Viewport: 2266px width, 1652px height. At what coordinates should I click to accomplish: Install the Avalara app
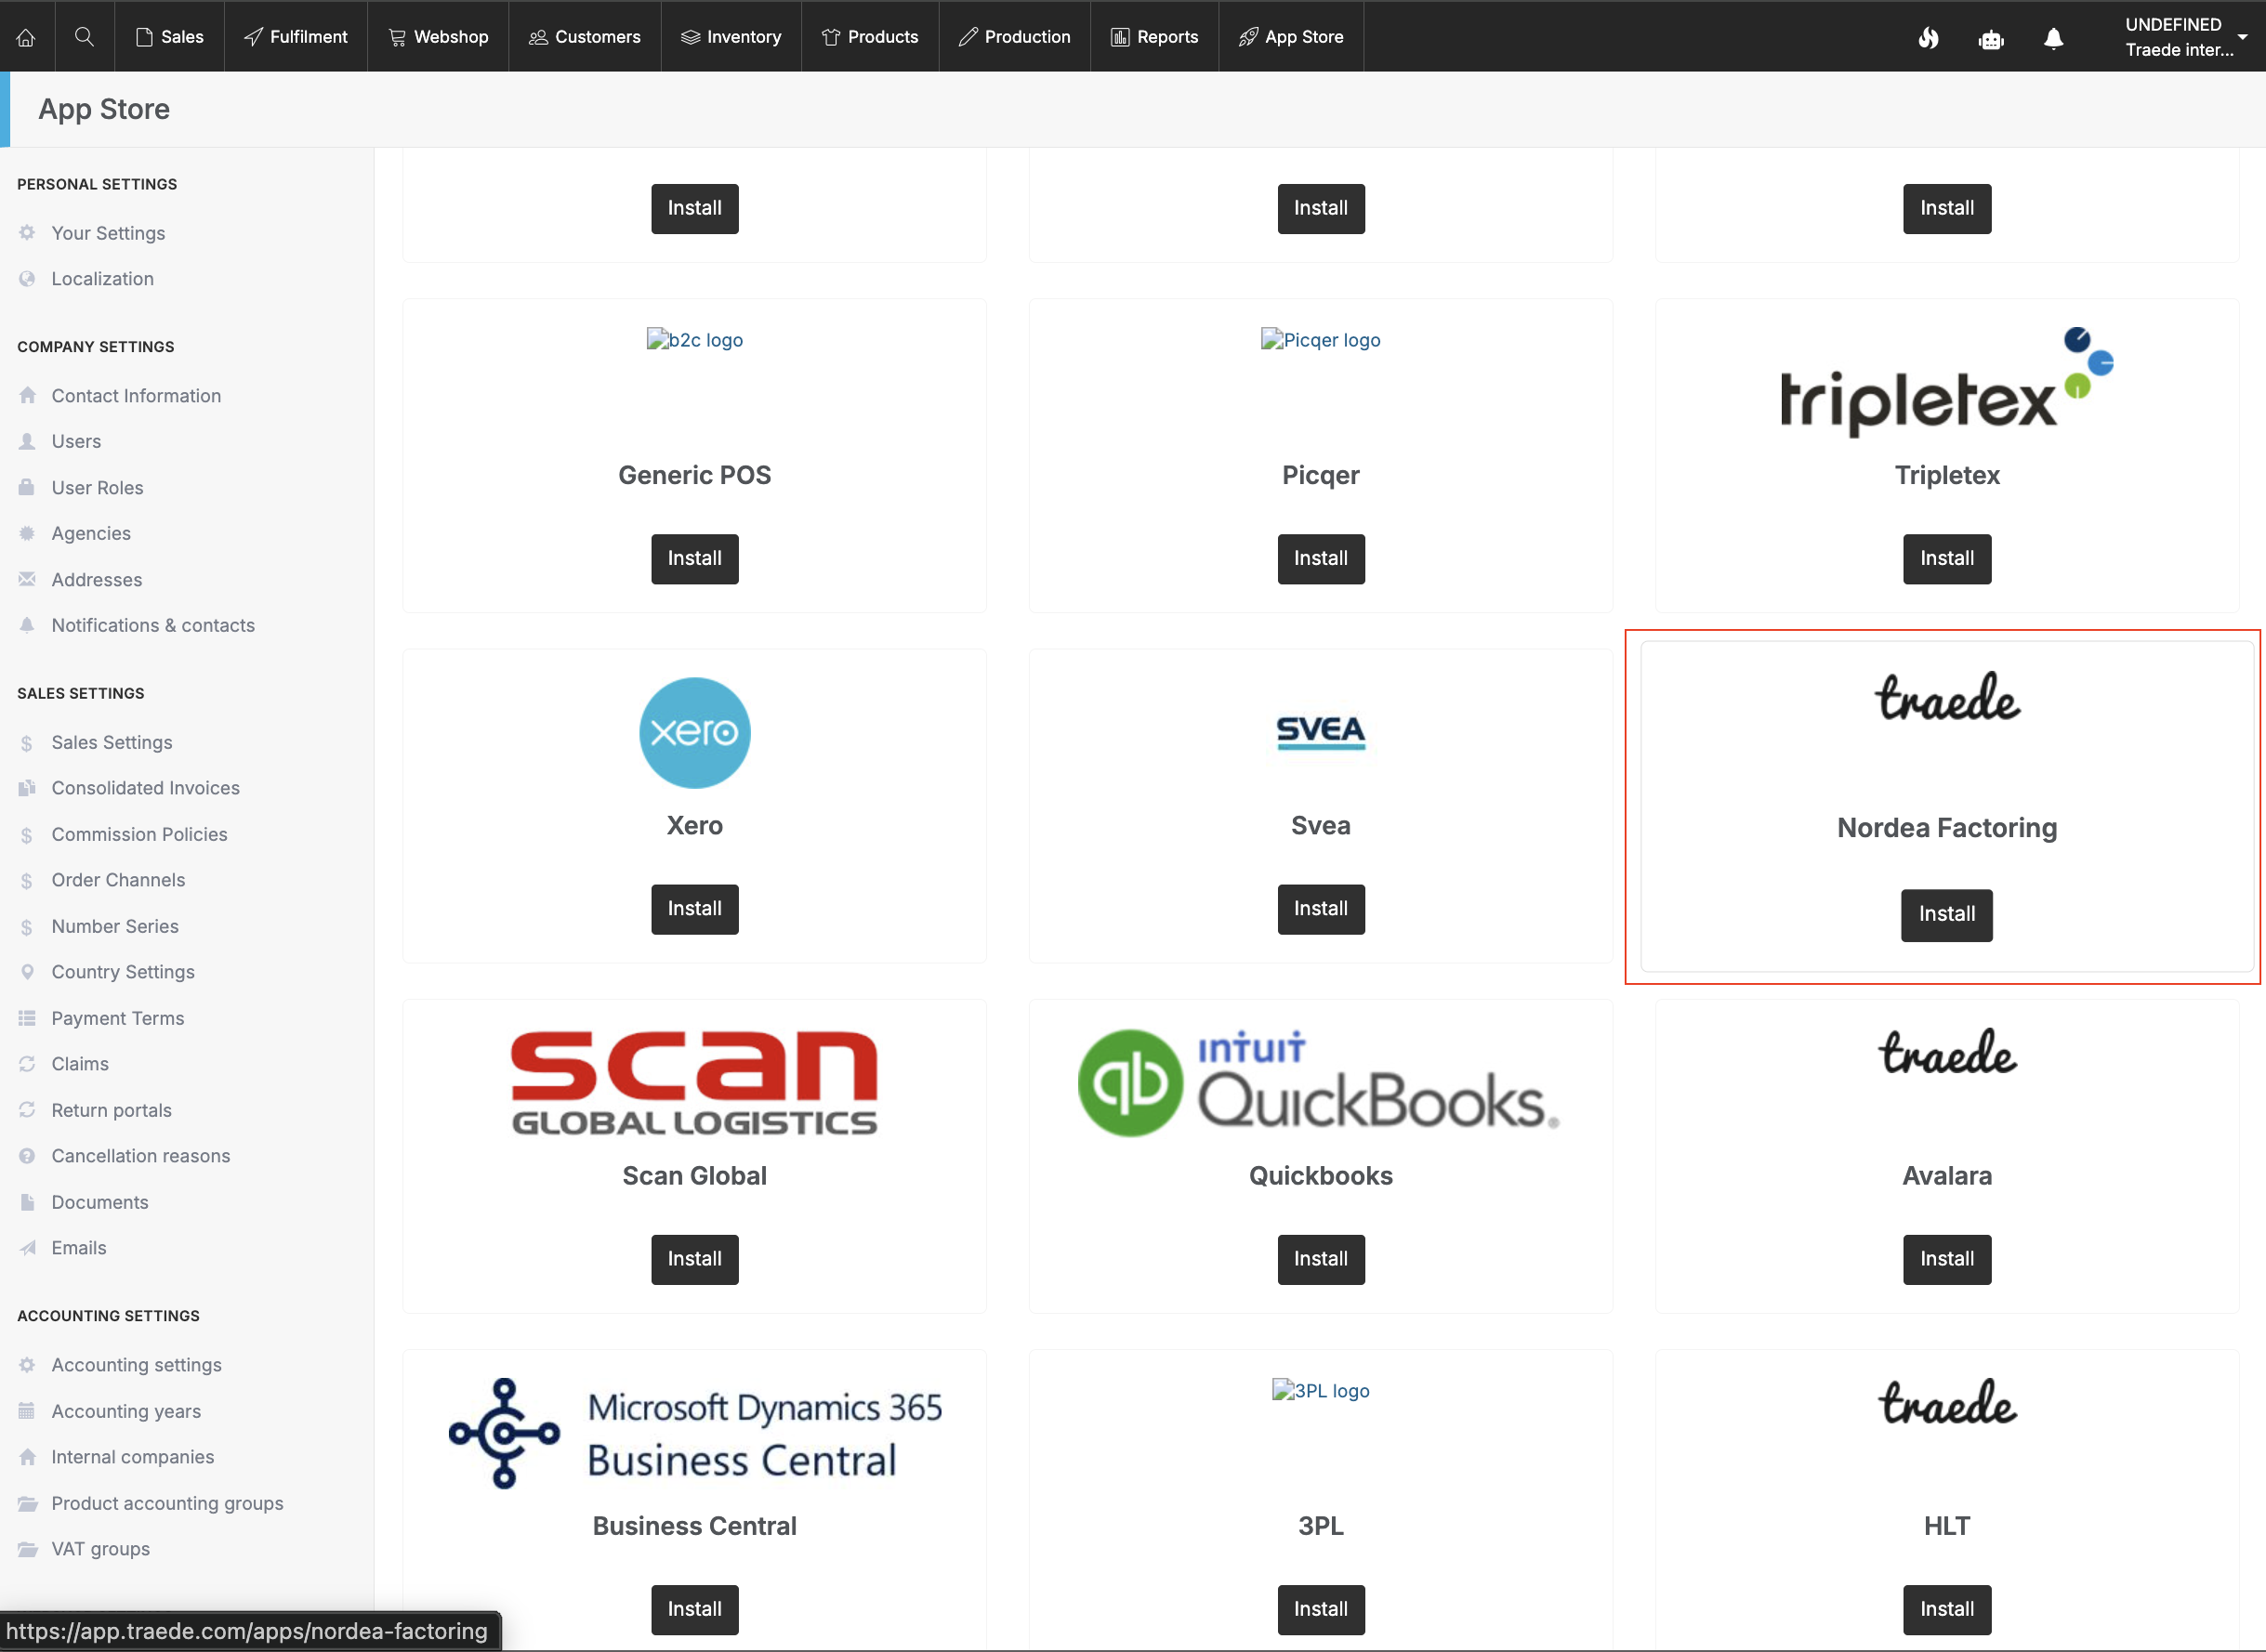(x=1947, y=1259)
